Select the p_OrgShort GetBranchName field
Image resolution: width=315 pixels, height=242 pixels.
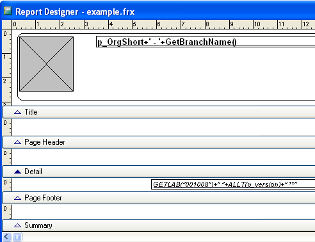pos(206,42)
